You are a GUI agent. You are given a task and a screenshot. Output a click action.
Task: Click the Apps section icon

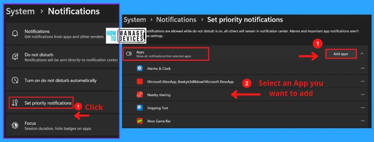129,54
